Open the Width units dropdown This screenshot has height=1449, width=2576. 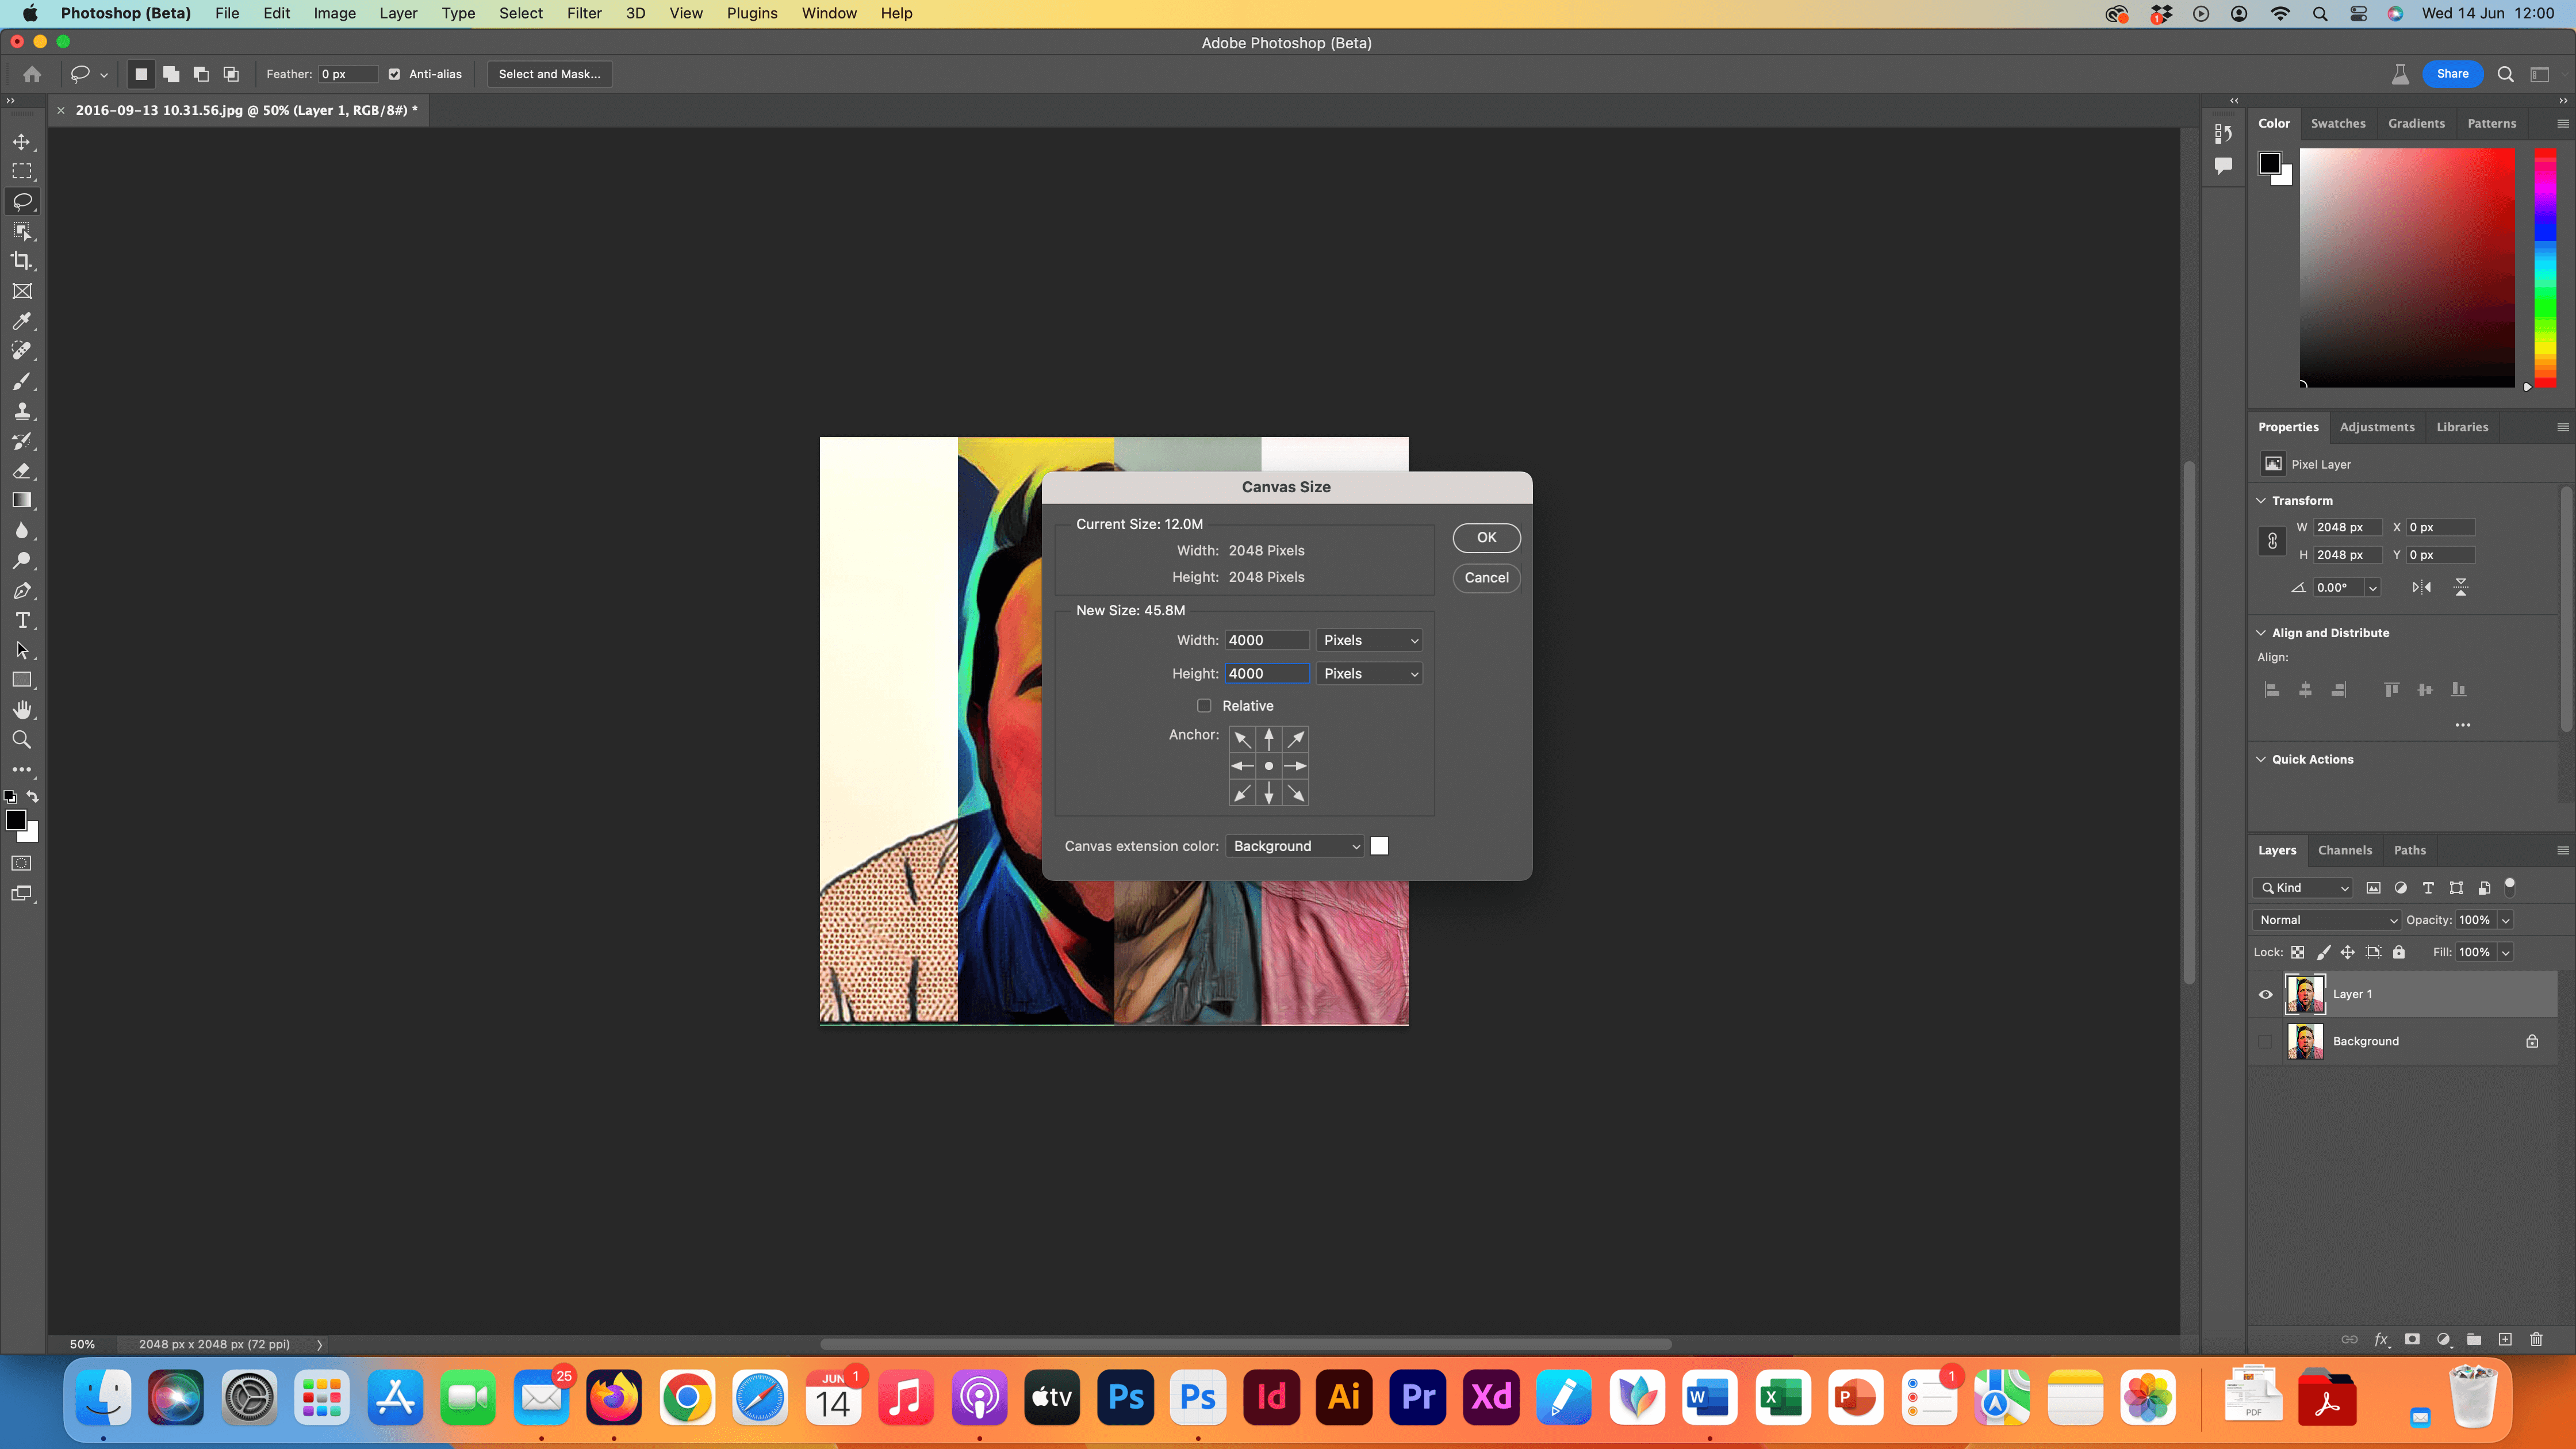click(x=1369, y=641)
